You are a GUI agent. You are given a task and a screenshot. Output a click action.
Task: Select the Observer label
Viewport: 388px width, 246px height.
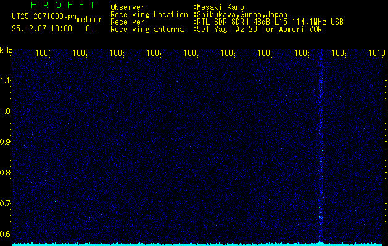click(128, 7)
